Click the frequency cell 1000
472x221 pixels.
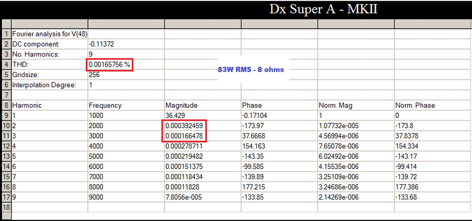[x=126, y=116]
